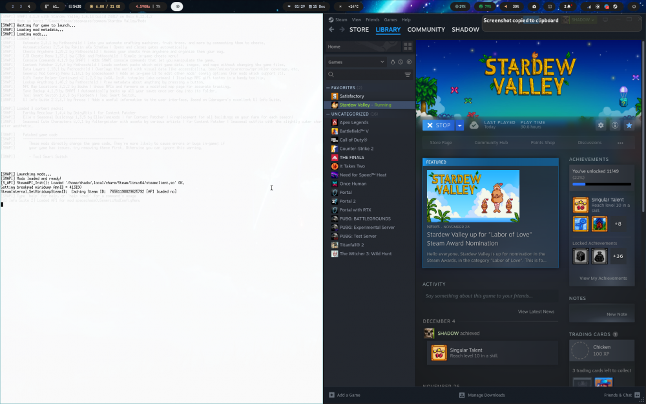Select Battlefield V in the game list
Viewport: 646px width, 404px height.
(x=370, y=131)
